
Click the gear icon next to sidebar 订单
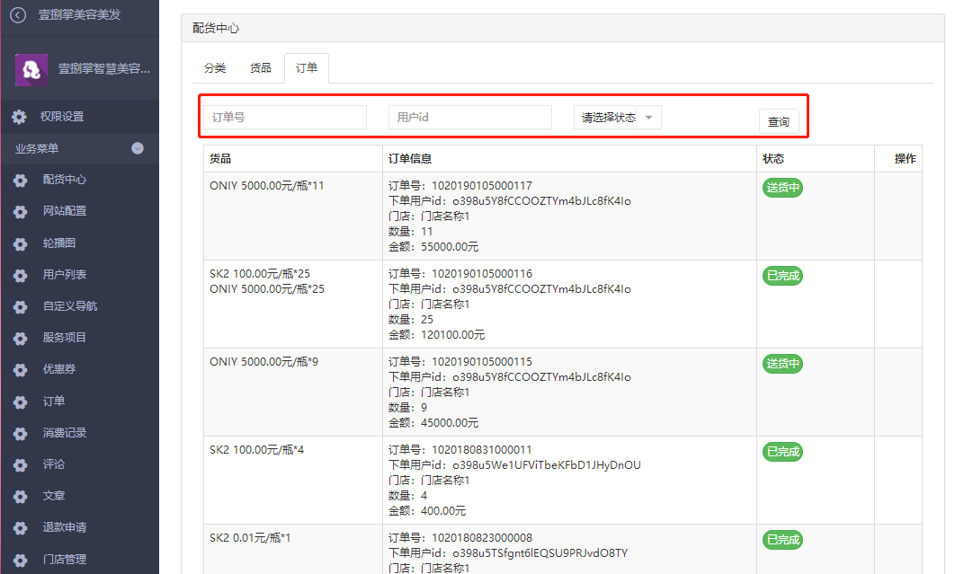pyautogui.click(x=21, y=402)
